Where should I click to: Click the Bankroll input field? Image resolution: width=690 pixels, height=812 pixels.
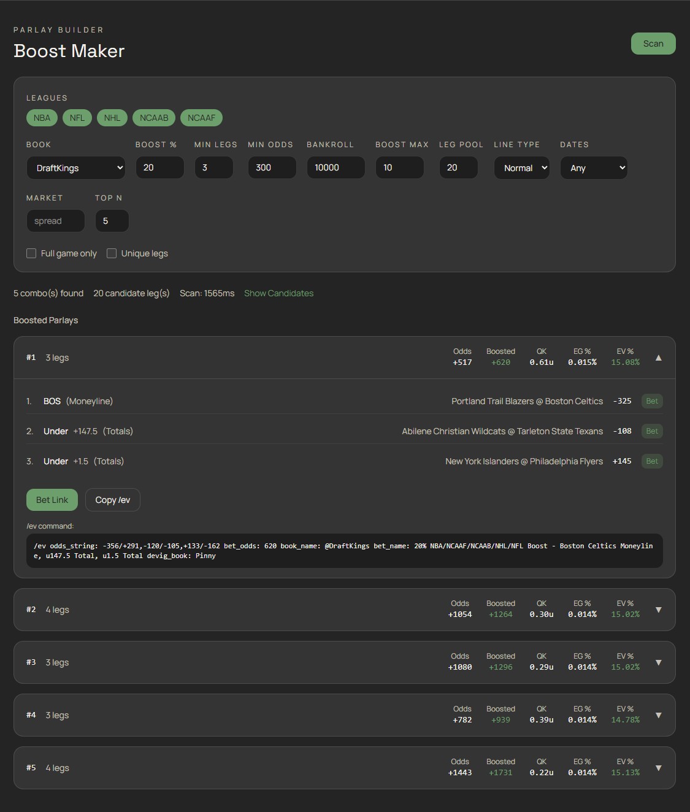335,167
